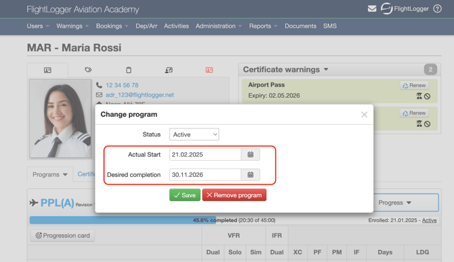Expand the Reports menu
Viewport: 454px width, 262px height.
263,26
